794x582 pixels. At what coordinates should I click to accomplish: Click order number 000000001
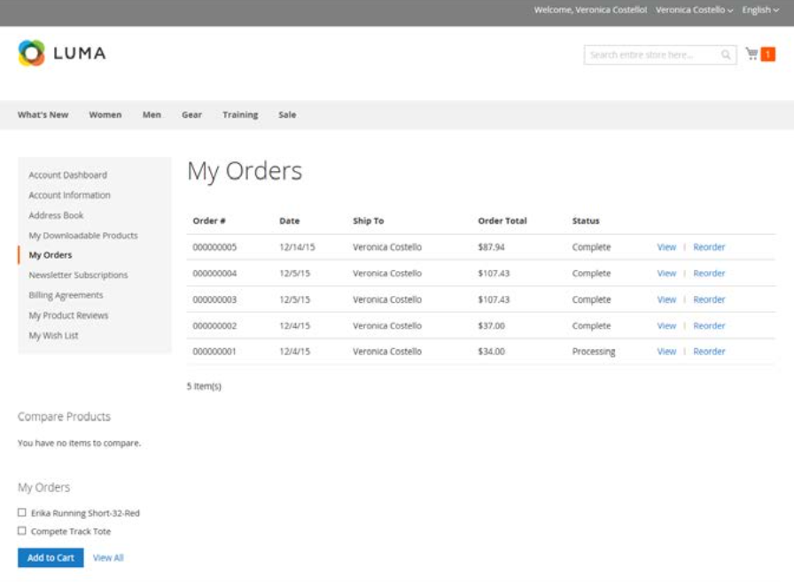coord(214,351)
